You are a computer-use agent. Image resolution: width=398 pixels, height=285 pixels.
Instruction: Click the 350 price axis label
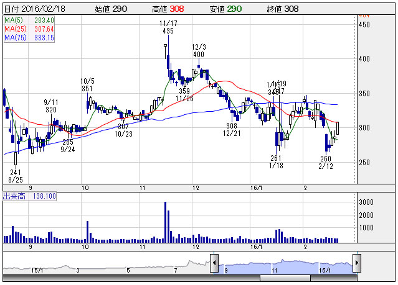click(x=364, y=94)
